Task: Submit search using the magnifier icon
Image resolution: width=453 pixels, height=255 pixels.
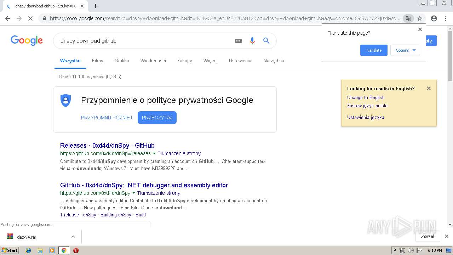Action: [x=266, y=41]
